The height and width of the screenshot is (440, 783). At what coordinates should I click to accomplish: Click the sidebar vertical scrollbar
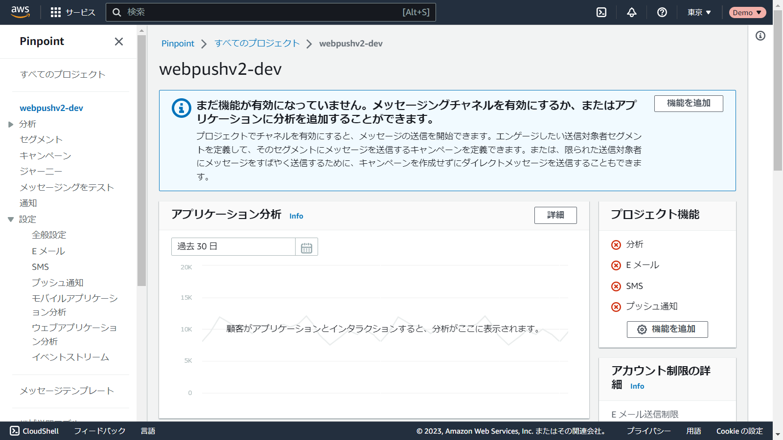click(x=142, y=161)
